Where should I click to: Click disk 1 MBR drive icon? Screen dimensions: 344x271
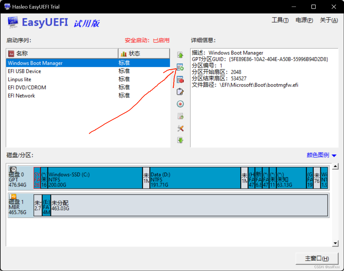point(13,197)
